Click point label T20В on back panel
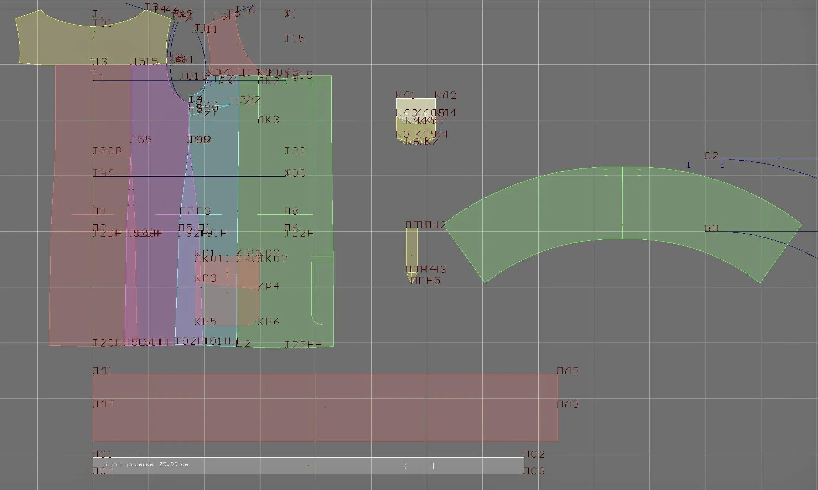The height and width of the screenshot is (490, 818). tap(108, 151)
